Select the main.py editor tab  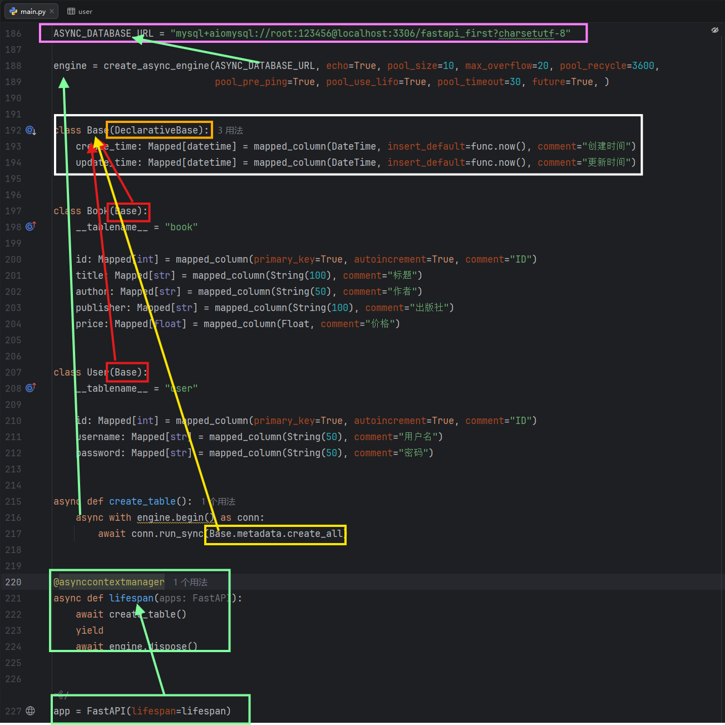[x=32, y=11]
